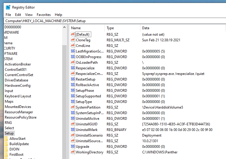Select the ResourceManager key
Viewport: 226px width, 159px height.
click(x=19, y=112)
